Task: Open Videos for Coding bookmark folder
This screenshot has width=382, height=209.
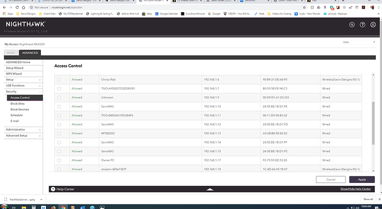Action: pyautogui.click(x=279, y=14)
